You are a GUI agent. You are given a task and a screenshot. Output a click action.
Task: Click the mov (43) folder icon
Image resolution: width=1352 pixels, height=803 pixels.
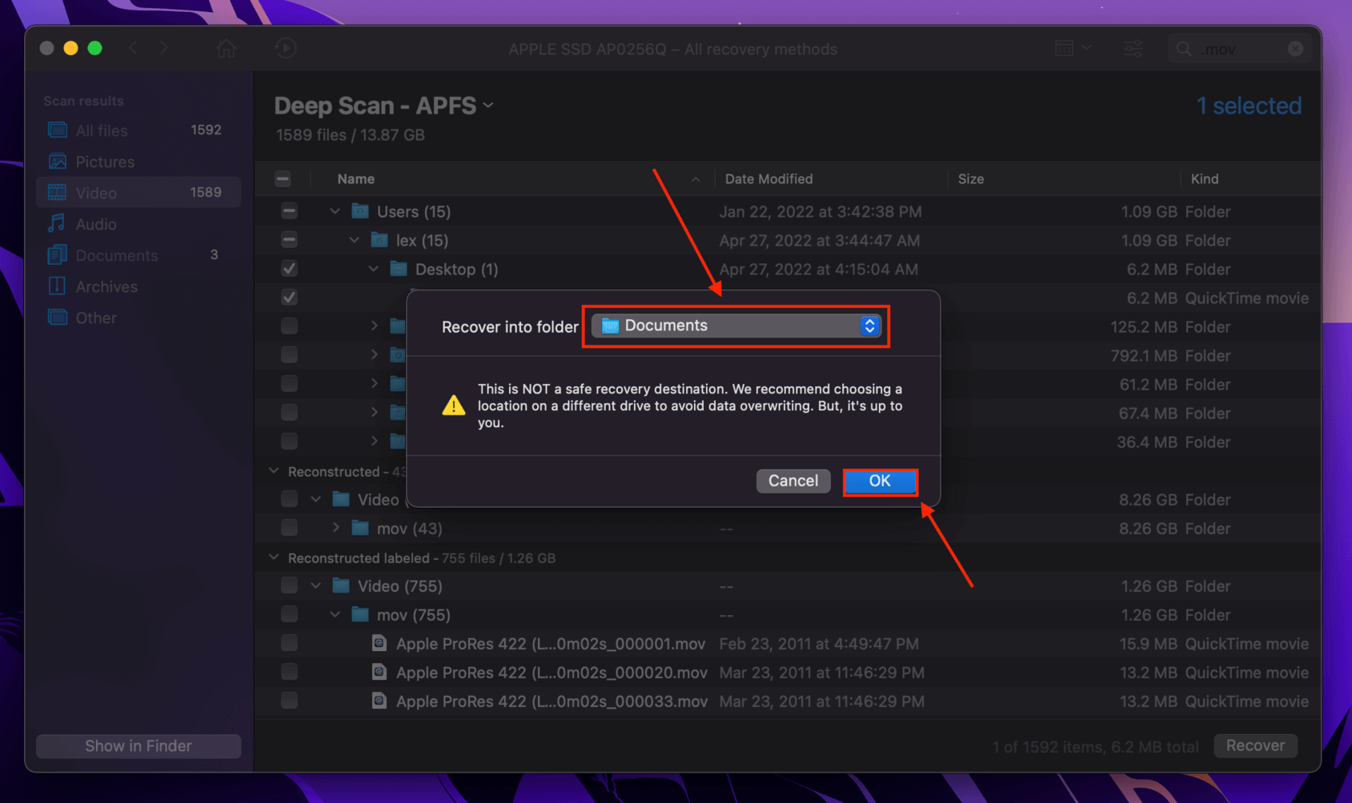pyautogui.click(x=360, y=528)
